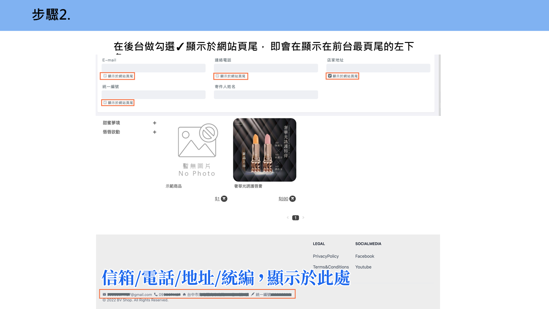Image resolution: width=549 pixels, height=309 pixels.
Task: Click the 奢華光誘護唇膏 product name
Action: (x=248, y=186)
